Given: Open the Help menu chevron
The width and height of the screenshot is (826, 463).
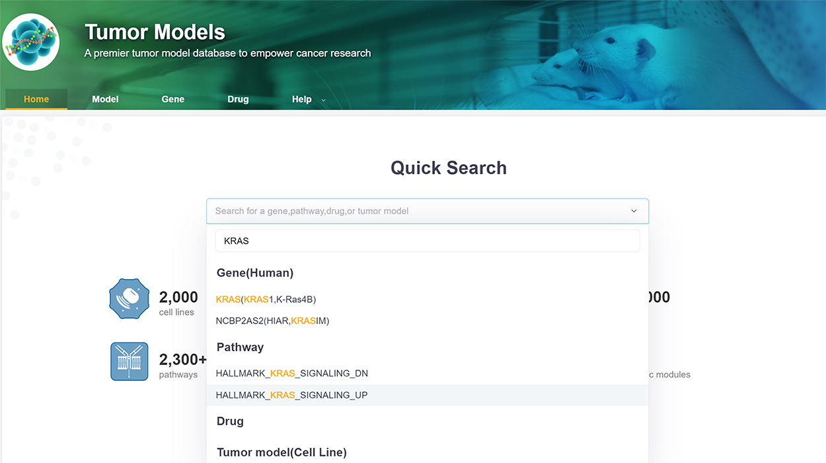Looking at the screenshot, I should pos(324,100).
